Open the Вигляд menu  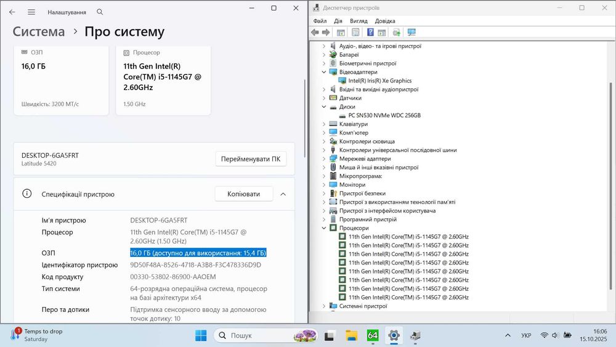pyautogui.click(x=359, y=21)
